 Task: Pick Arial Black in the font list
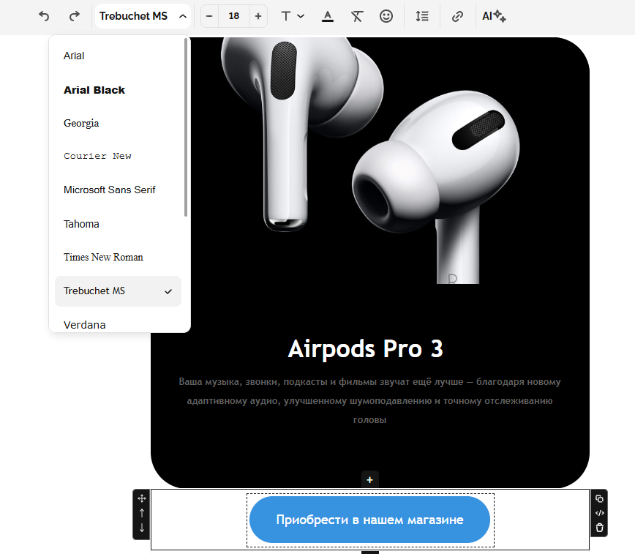click(x=94, y=90)
